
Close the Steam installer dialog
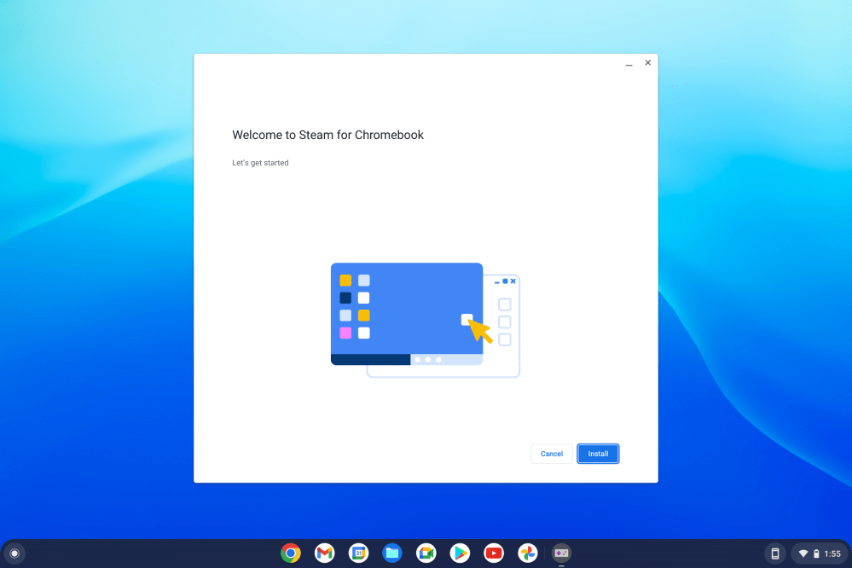pos(647,63)
